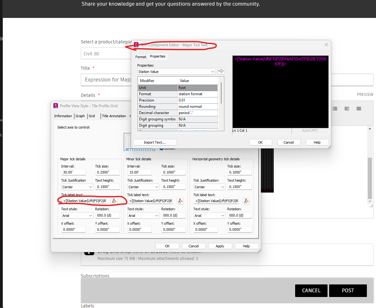
Task: Open the Major tick Text style dropdown
Action: click(77, 215)
